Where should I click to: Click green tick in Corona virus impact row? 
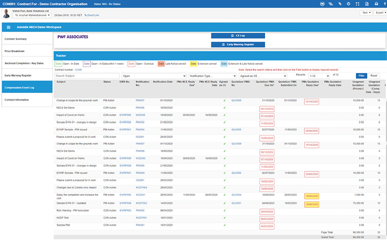pos(224,187)
